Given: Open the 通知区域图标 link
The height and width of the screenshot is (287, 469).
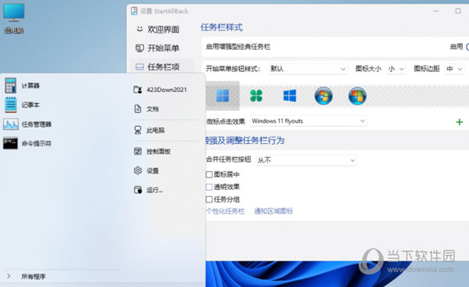Looking at the screenshot, I should [x=274, y=211].
